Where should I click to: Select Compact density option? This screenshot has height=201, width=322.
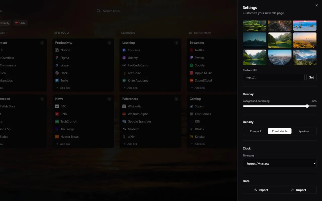point(255,131)
